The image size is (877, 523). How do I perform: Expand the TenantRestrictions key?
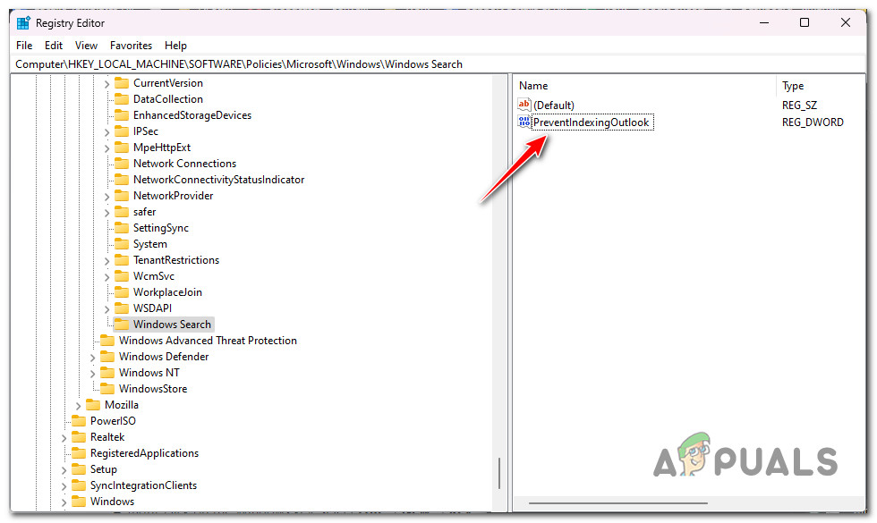106,261
